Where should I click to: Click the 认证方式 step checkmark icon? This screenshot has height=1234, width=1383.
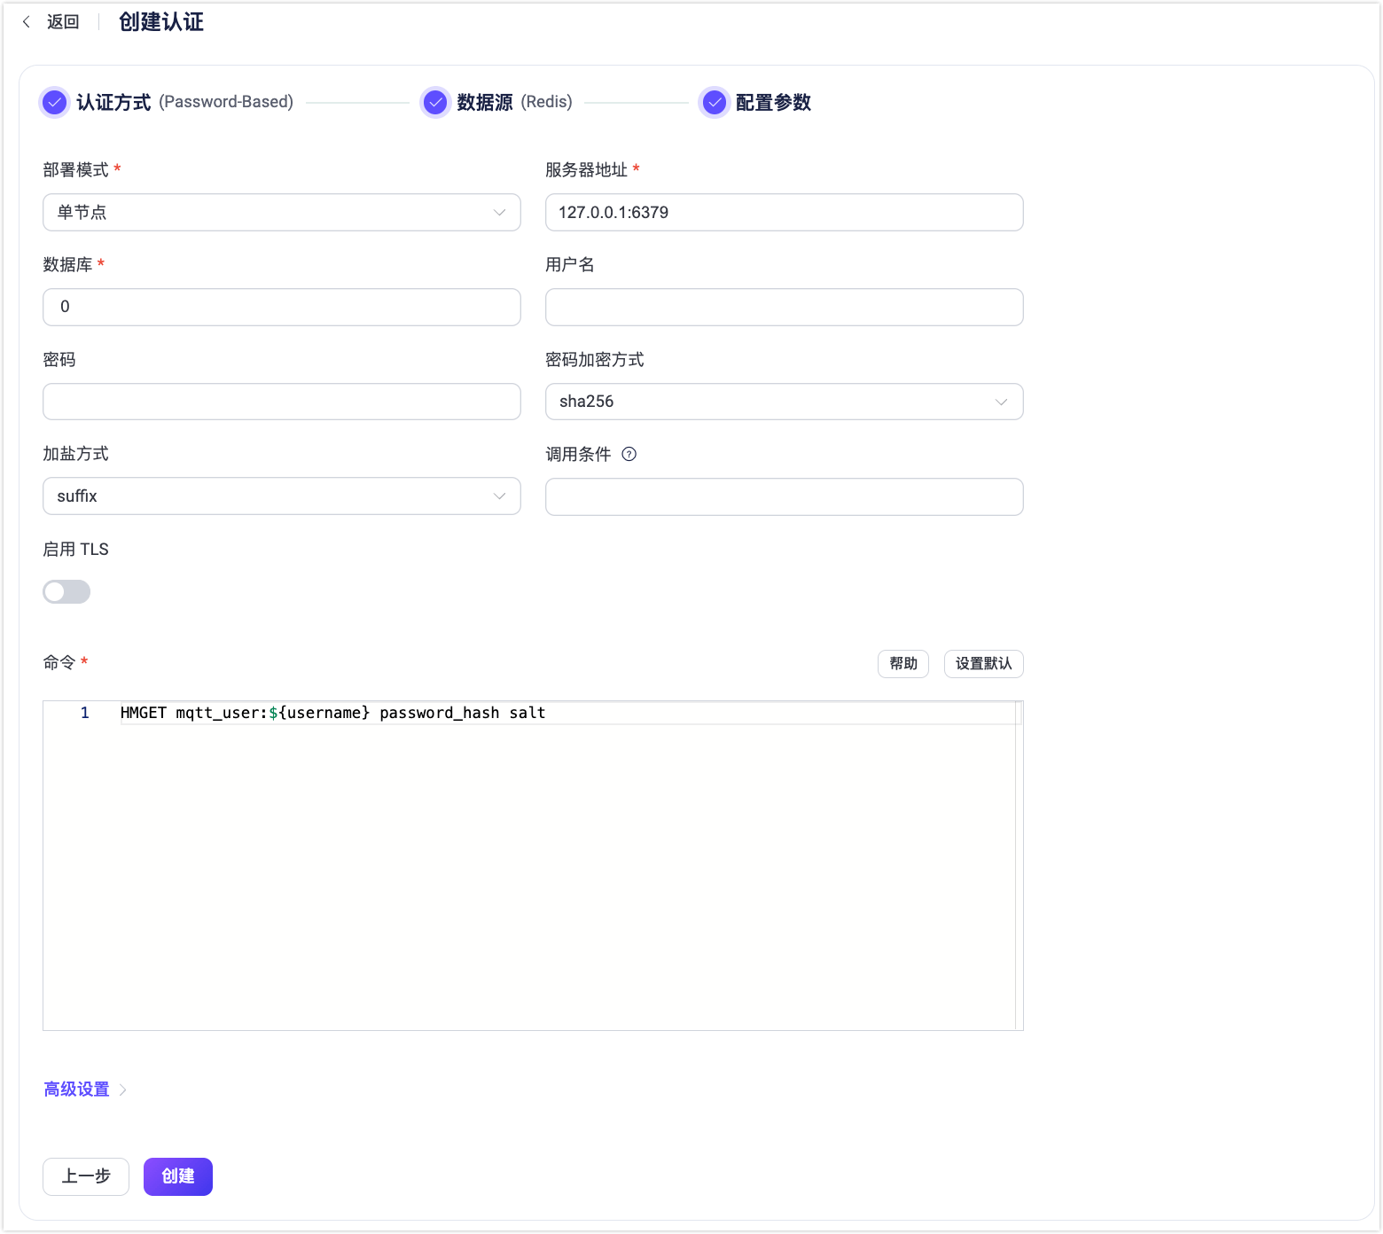coord(54,102)
